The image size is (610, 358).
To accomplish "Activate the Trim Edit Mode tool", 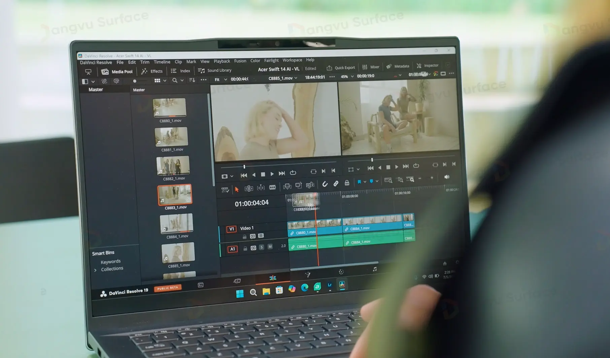I will [x=248, y=188].
